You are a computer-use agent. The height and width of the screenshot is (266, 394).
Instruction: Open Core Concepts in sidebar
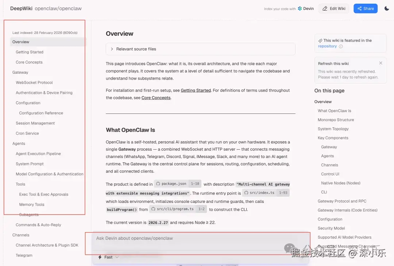tap(29, 62)
